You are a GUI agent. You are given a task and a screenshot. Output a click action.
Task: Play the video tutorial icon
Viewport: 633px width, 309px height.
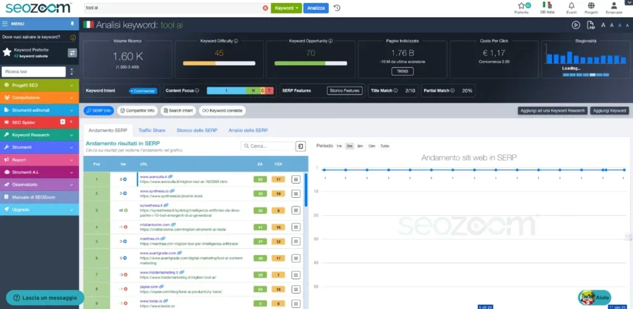(x=576, y=25)
